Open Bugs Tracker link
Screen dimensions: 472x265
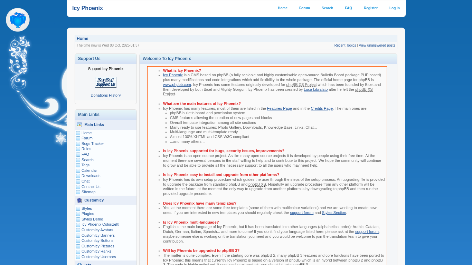(x=93, y=144)
